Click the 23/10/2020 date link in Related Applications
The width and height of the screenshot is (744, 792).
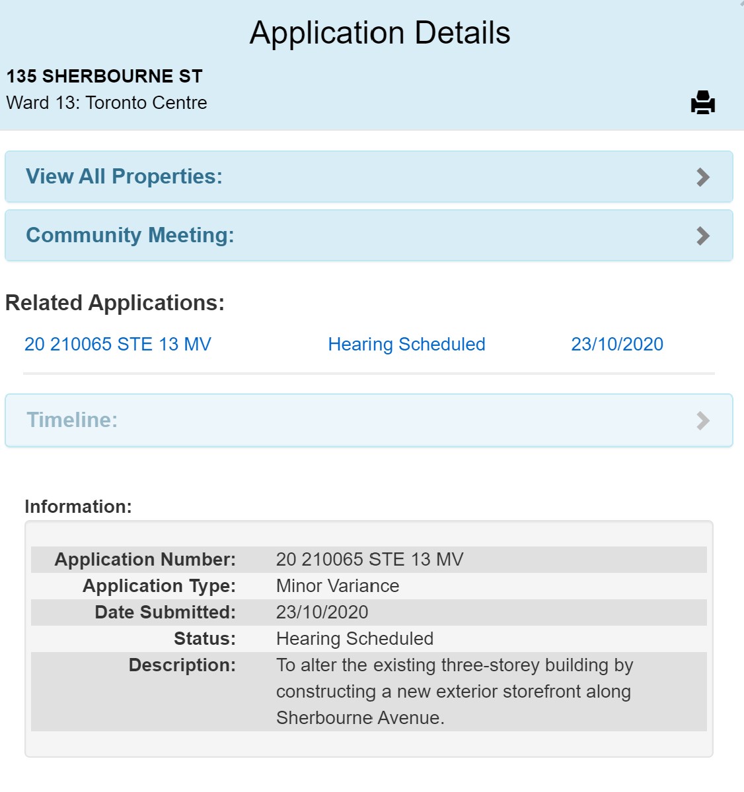616,344
